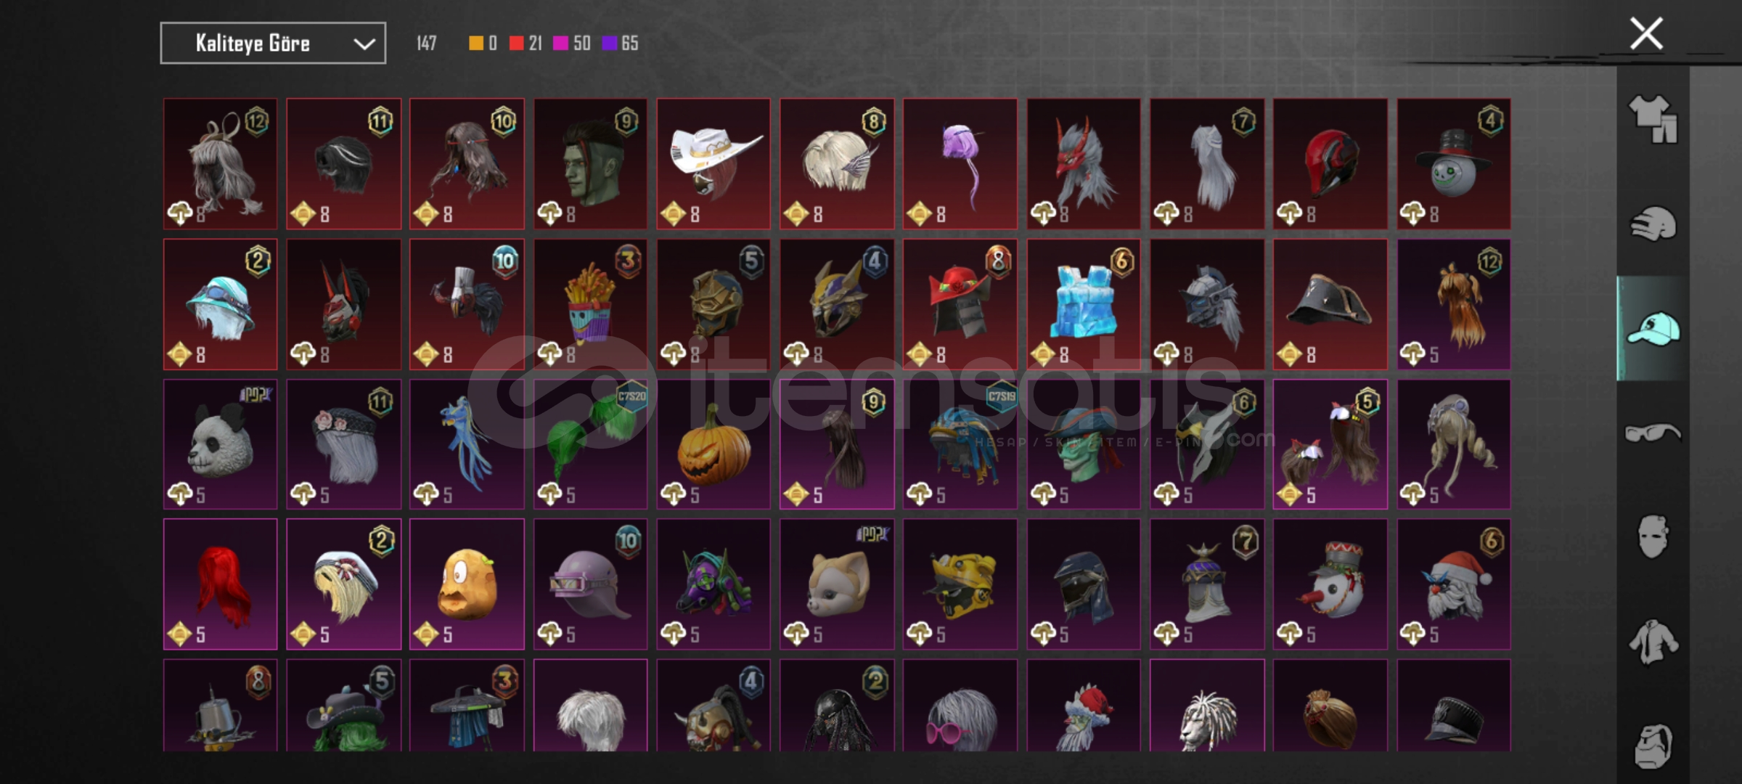Select the jack-o-lantern pumpkin head item

tap(713, 444)
